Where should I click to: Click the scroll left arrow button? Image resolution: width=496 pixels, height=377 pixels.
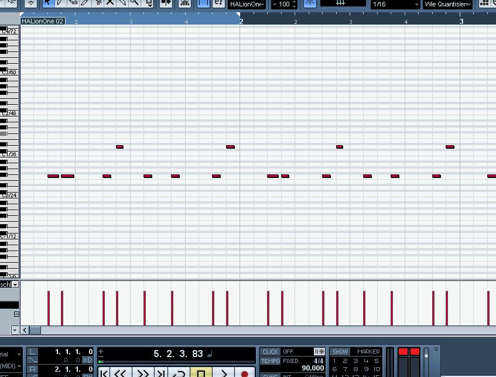click(x=25, y=330)
